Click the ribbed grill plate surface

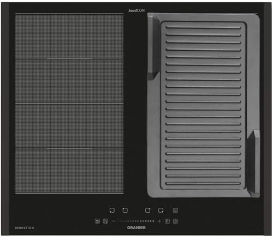tap(203, 105)
